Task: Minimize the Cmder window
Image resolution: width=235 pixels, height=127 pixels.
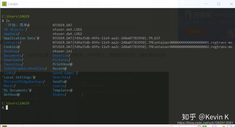Action: [206, 4]
